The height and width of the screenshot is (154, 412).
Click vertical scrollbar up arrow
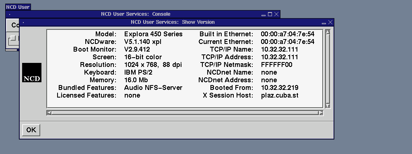click(x=328, y=32)
